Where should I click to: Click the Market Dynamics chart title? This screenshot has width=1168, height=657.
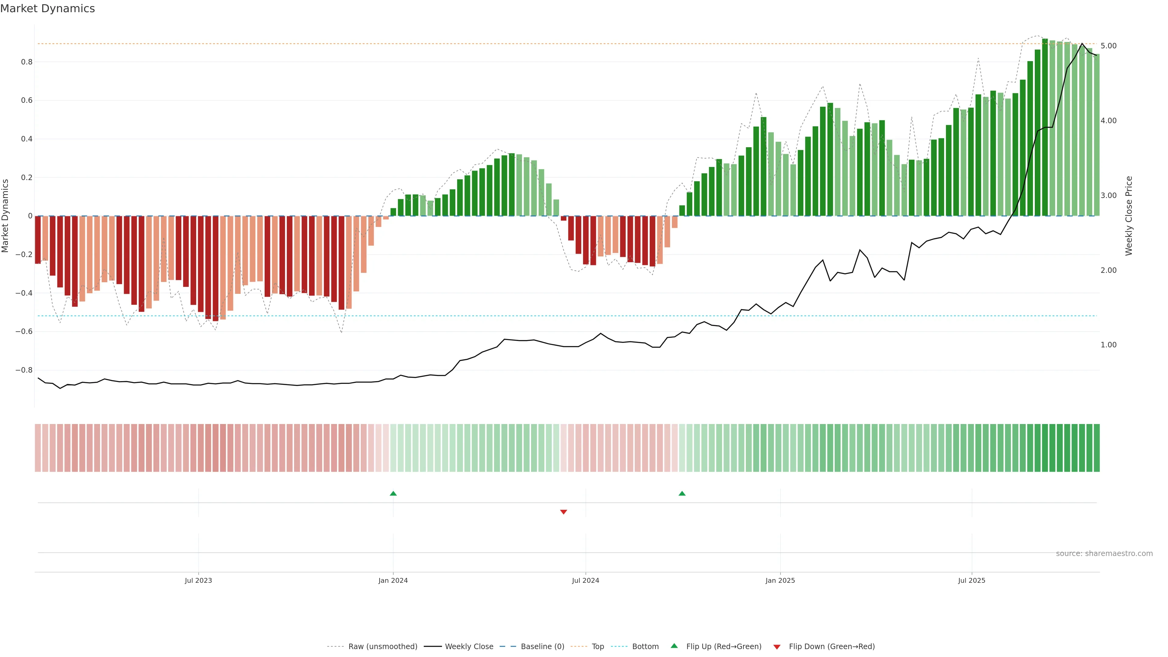tap(48, 9)
